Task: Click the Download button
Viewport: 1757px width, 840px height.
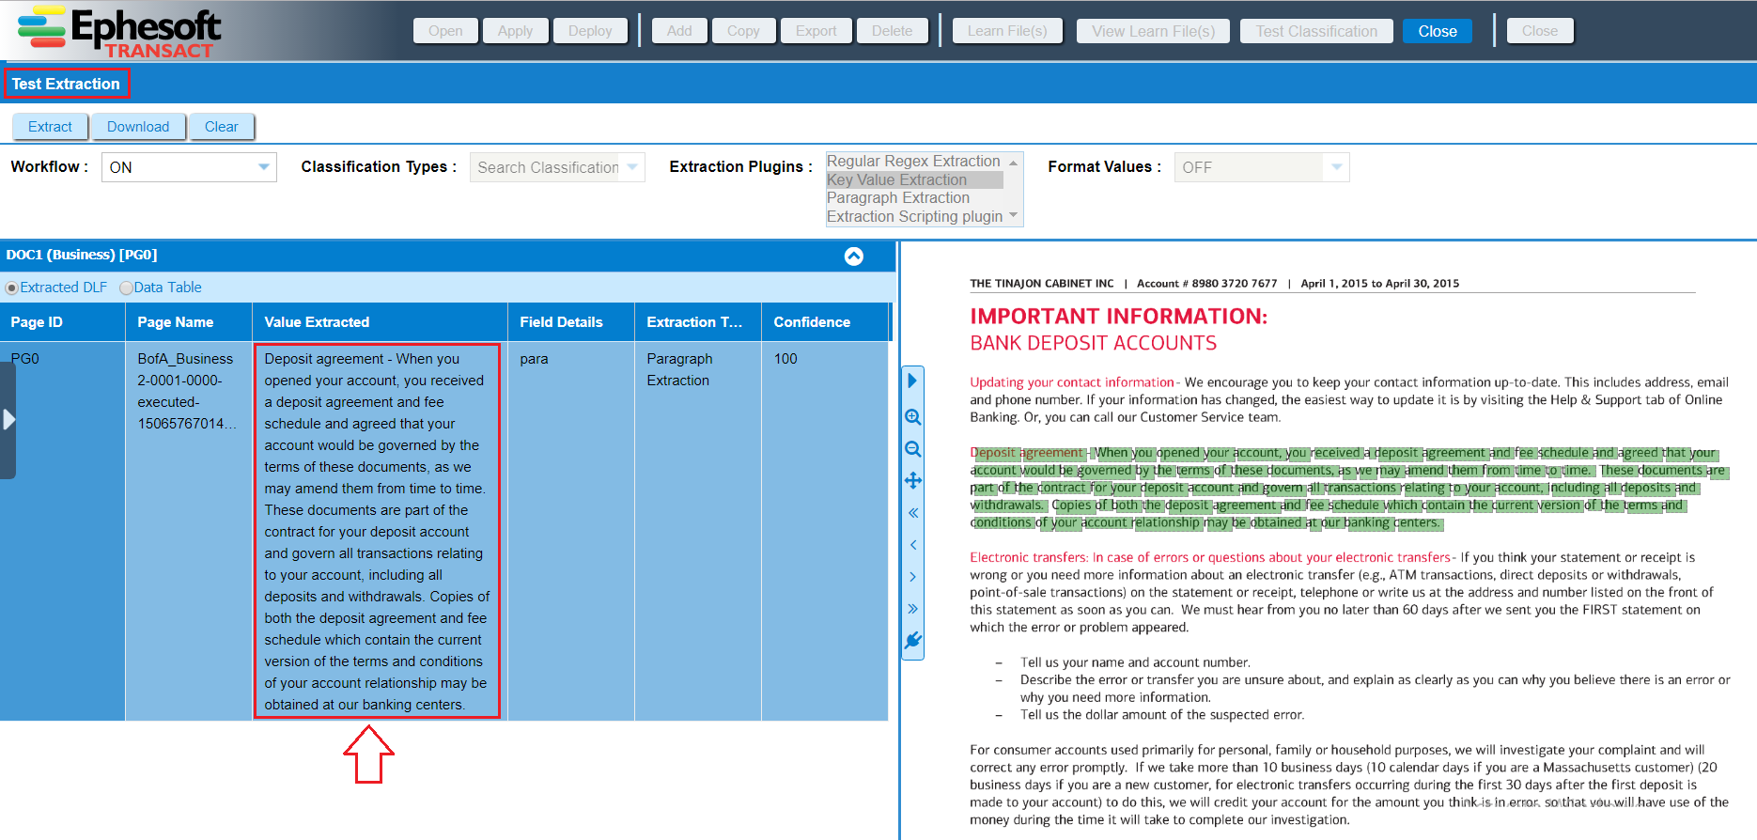Action: click(x=138, y=127)
